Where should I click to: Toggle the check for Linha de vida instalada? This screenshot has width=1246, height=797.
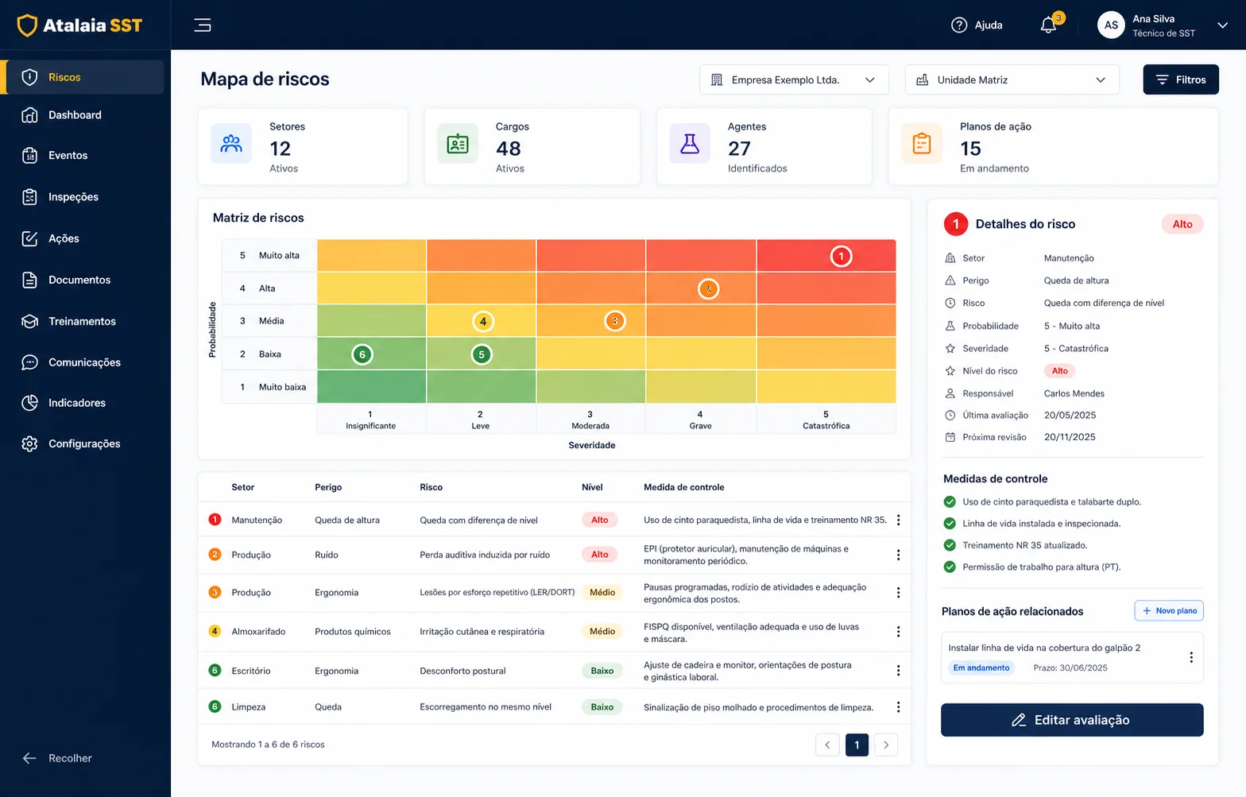[x=950, y=524]
